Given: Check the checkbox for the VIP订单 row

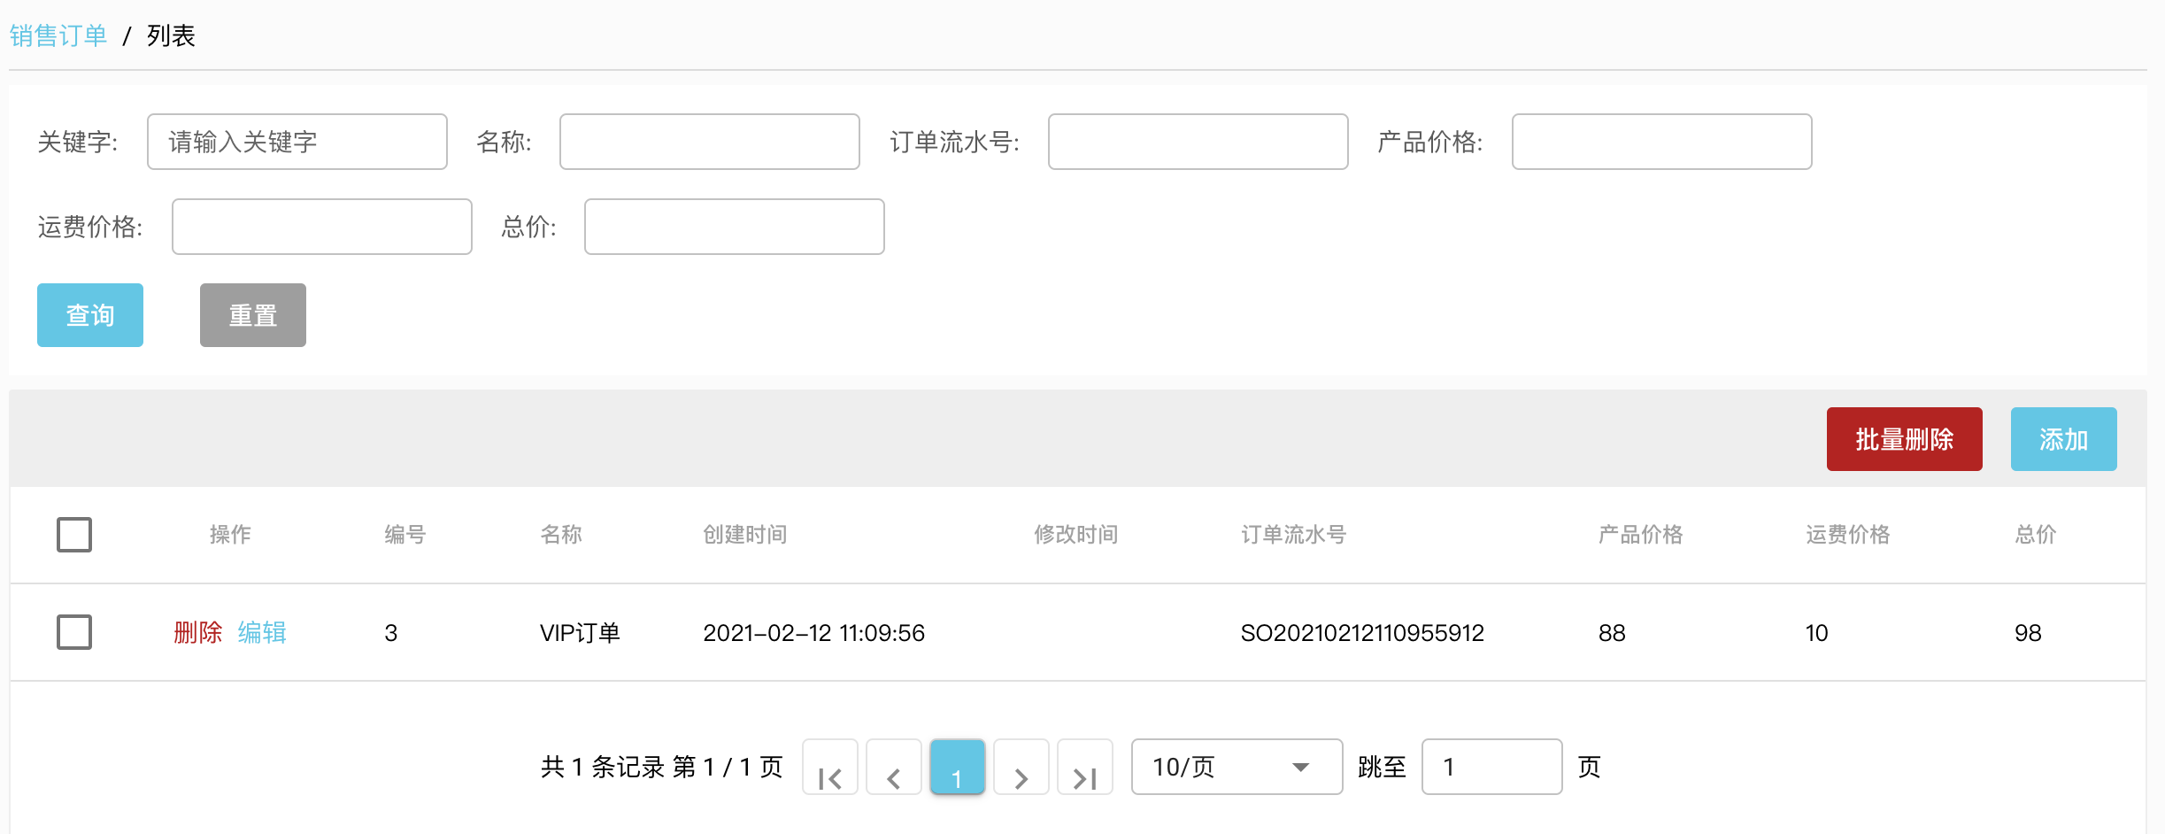Looking at the screenshot, I should click(74, 632).
